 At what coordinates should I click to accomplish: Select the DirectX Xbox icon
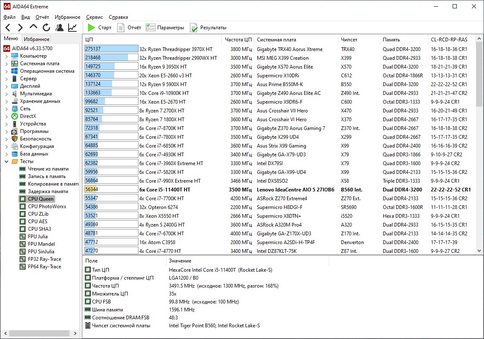click(15, 116)
